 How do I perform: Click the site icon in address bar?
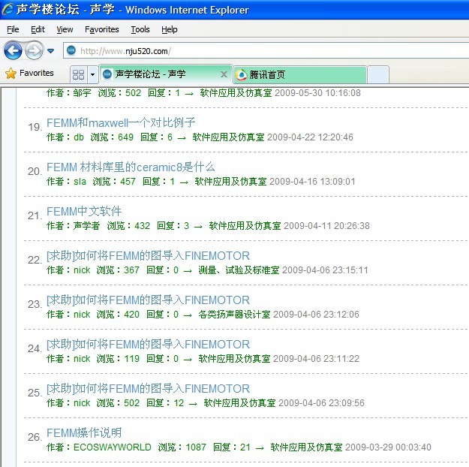71,51
